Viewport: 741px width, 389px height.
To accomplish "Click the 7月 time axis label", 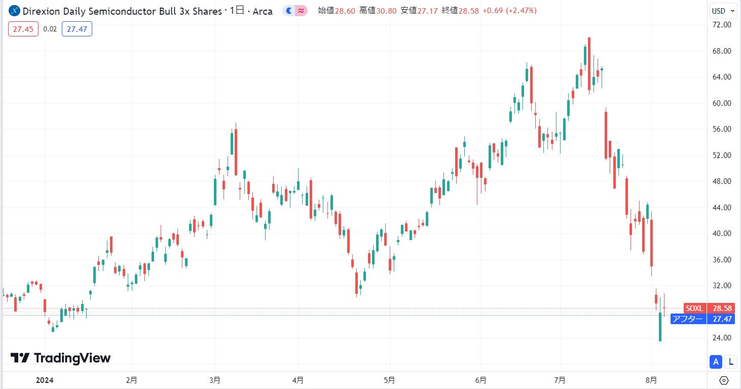I will pyautogui.click(x=561, y=380).
